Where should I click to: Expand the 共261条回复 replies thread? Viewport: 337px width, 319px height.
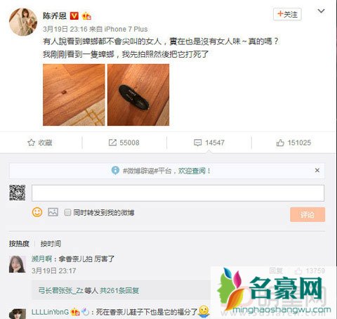pyautogui.click(x=119, y=290)
